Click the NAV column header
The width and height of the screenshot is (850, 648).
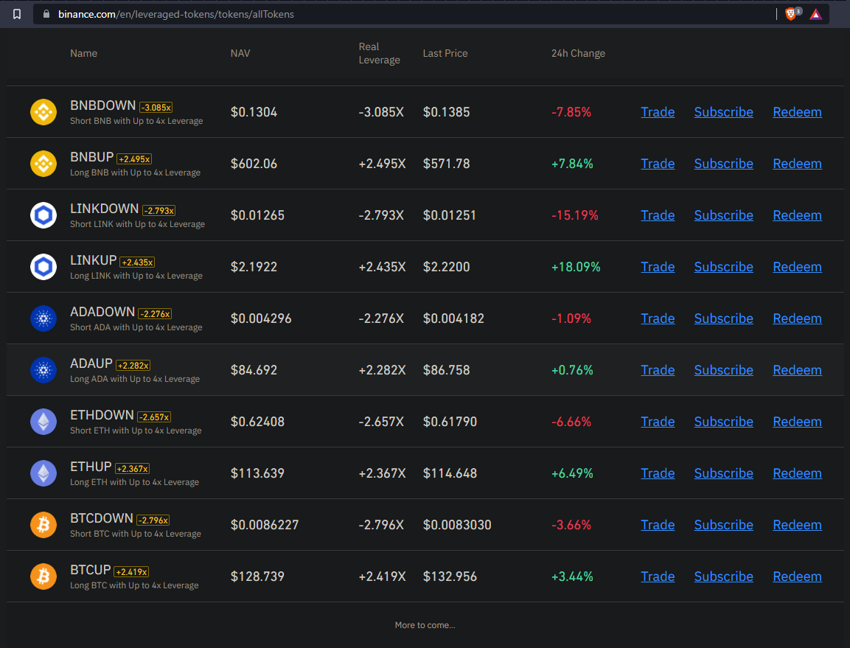point(240,53)
